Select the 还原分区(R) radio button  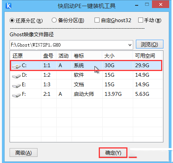pyautogui.click(x=12, y=21)
